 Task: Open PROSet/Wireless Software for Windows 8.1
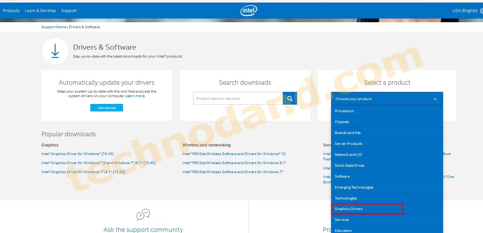point(234,163)
